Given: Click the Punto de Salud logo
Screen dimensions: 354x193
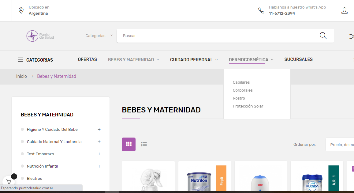Looking at the screenshot, I should pyautogui.click(x=40, y=36).
